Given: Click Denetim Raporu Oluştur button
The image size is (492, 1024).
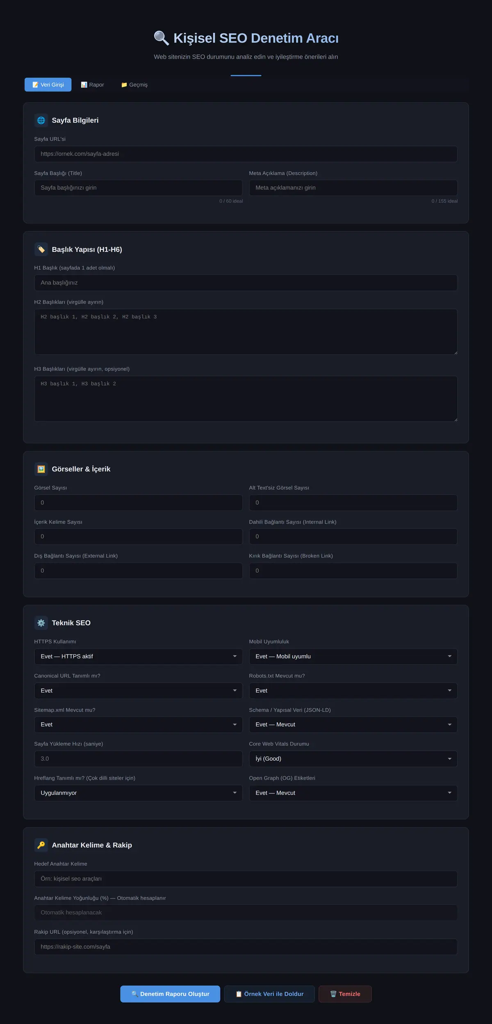Looking at the screenshot, I should (x=170, y=994).
